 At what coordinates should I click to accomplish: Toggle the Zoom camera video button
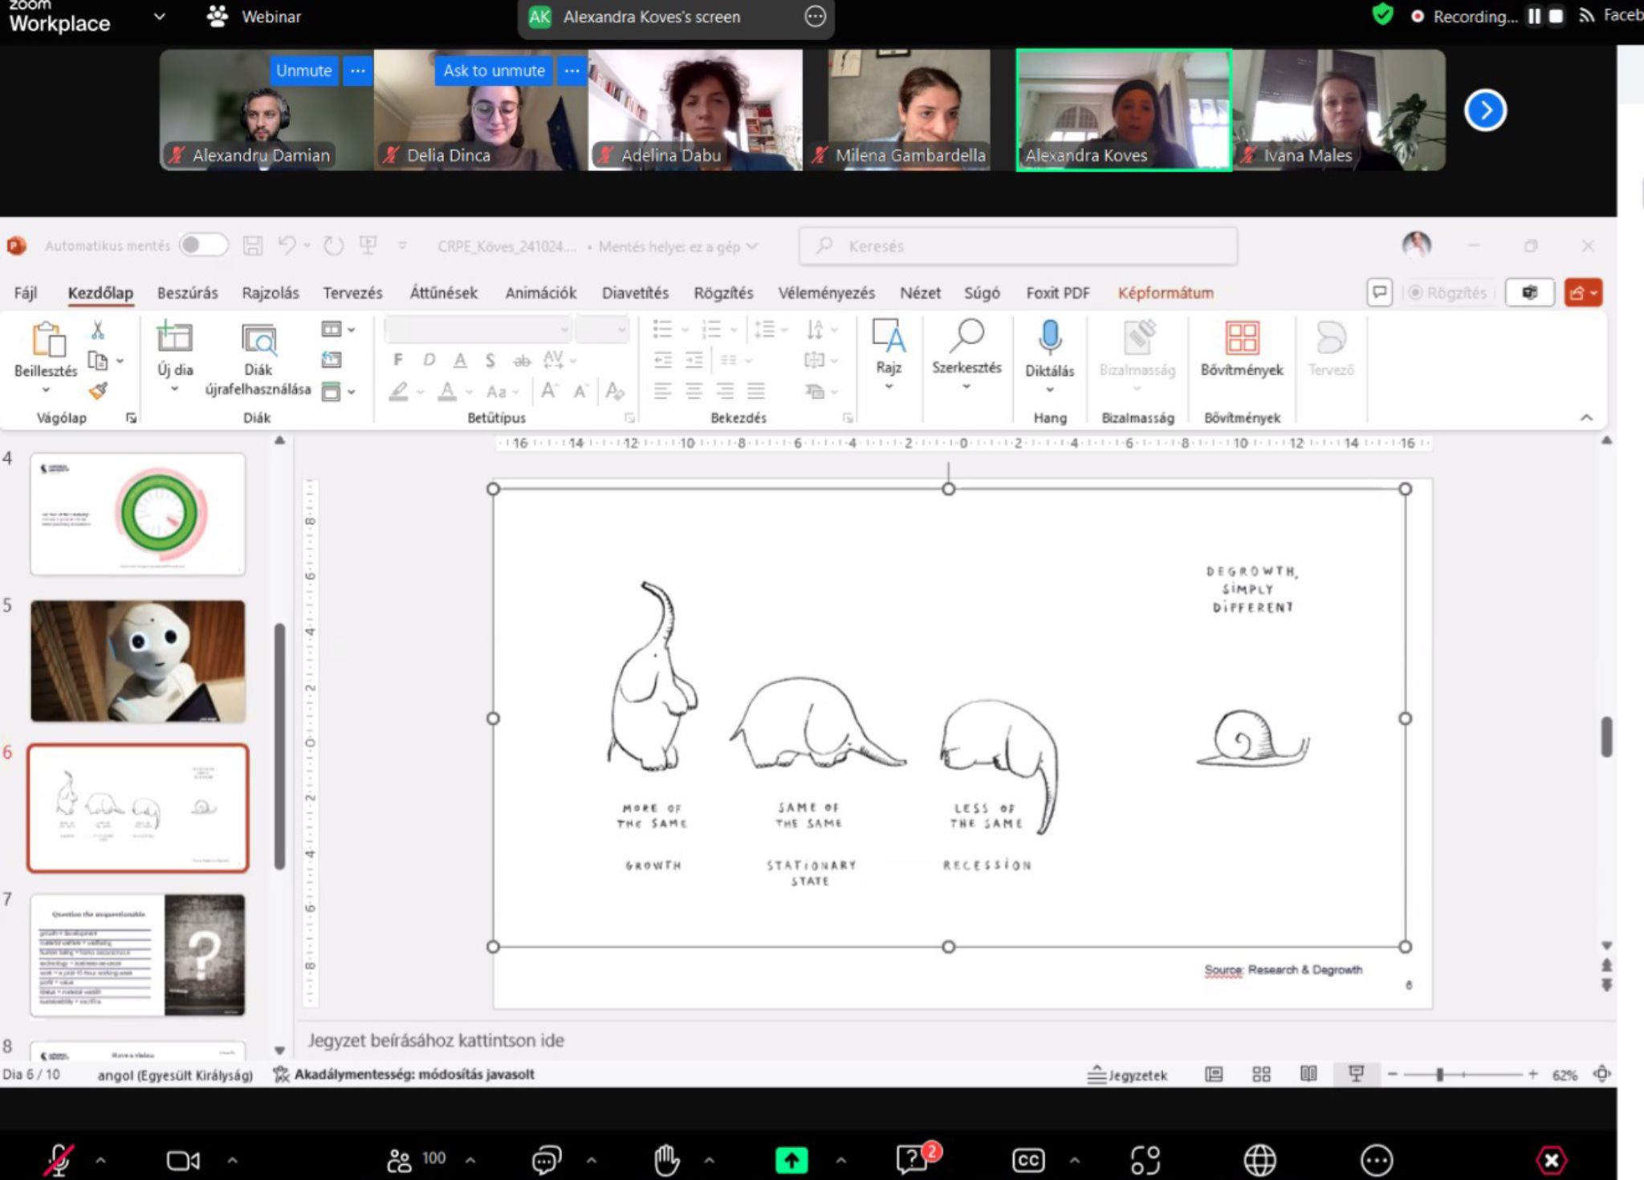tap(183, 1160)
